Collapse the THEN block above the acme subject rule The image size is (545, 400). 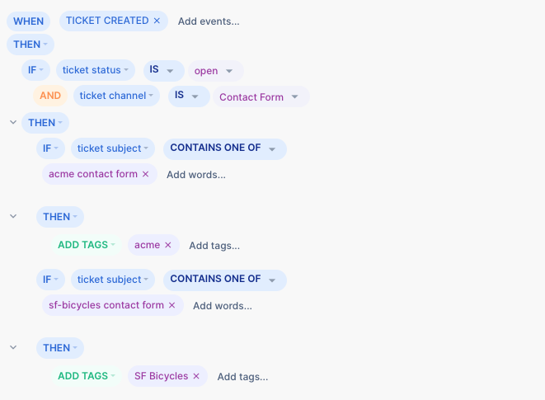[x=13, y=122]
